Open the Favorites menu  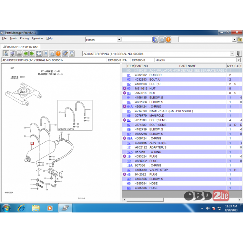[x=38, y=38]
